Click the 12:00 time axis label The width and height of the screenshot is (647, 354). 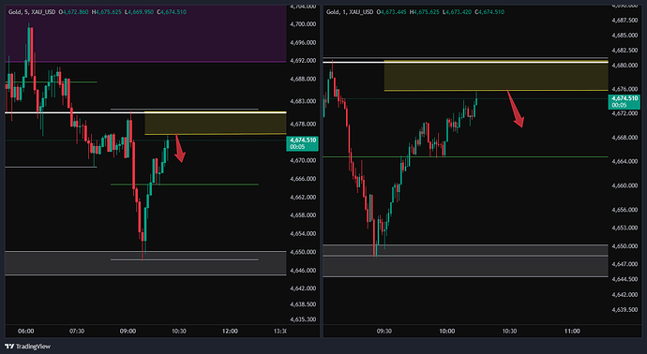(x=230, y=331)
